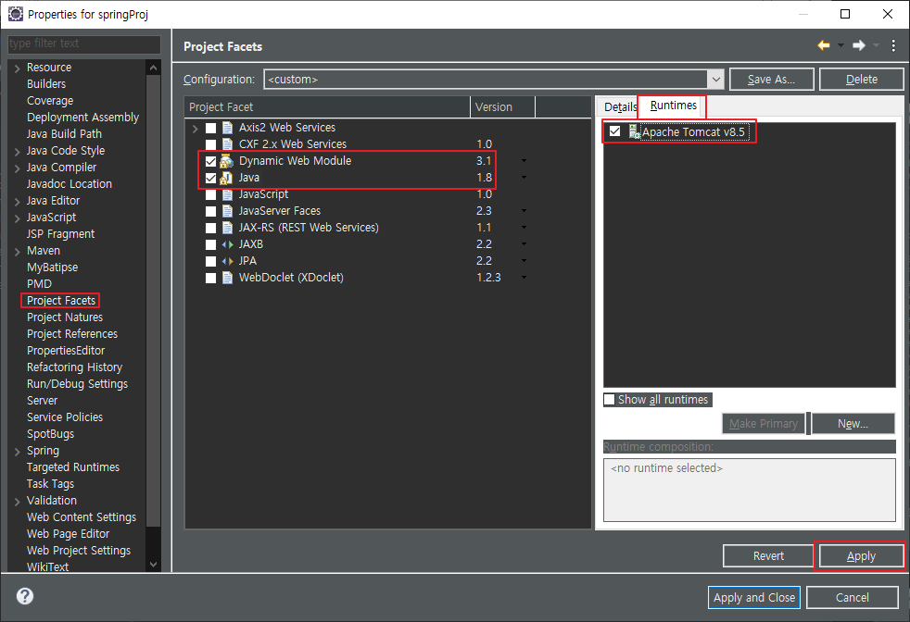Screen dimensions: 910x622
Task: Click the JavaScript facet document icon
Action: point(228,194)
